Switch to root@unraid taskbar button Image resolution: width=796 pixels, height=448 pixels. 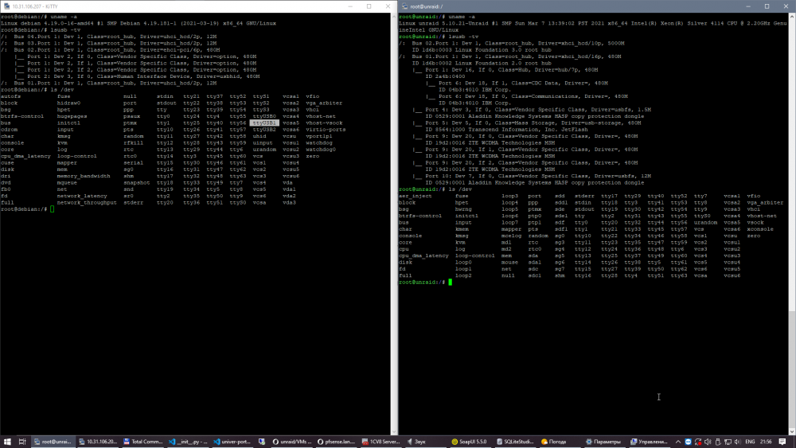[53, 442]
